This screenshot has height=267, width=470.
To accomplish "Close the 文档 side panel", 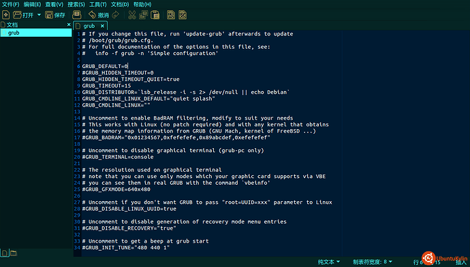I will pos(69,24).
